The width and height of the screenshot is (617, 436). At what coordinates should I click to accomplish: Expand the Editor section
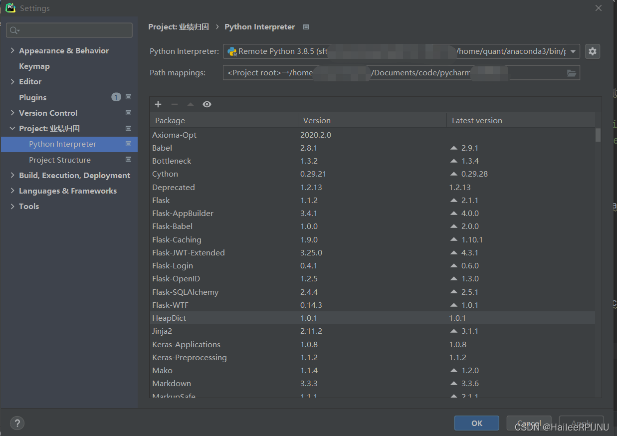pos(12,81)
